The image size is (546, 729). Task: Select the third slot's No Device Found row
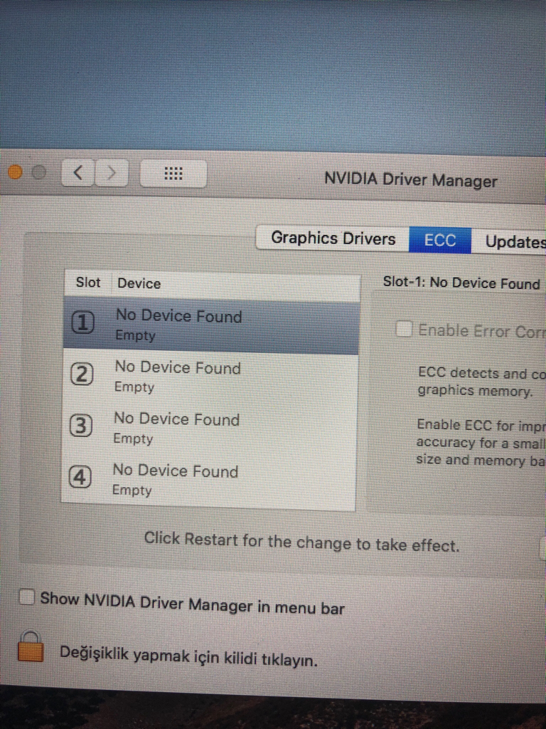click(210, 429)
